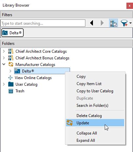Screen dimensions: 133x152
Task: Choose Copy Item List
Action: (95, 84)
